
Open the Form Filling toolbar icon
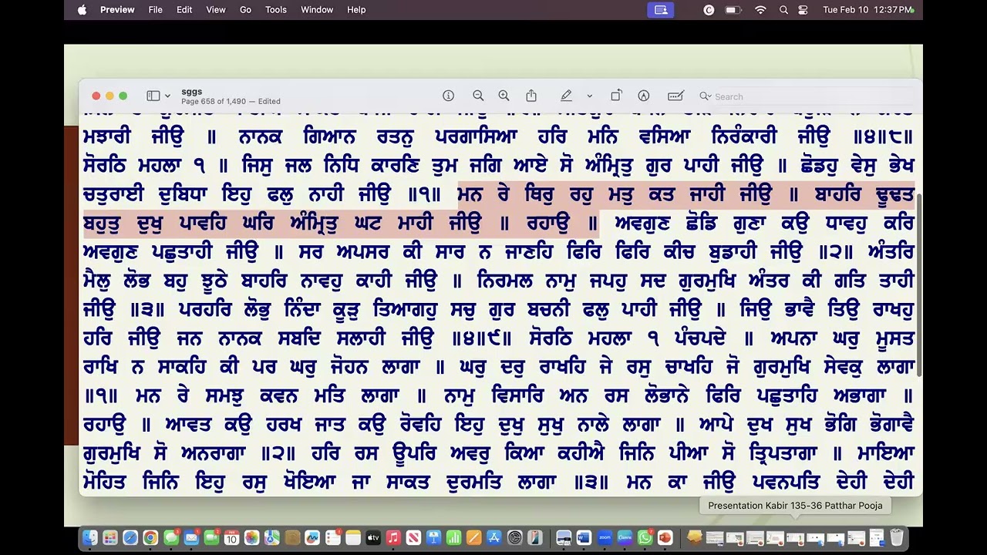tap(675, 96)
